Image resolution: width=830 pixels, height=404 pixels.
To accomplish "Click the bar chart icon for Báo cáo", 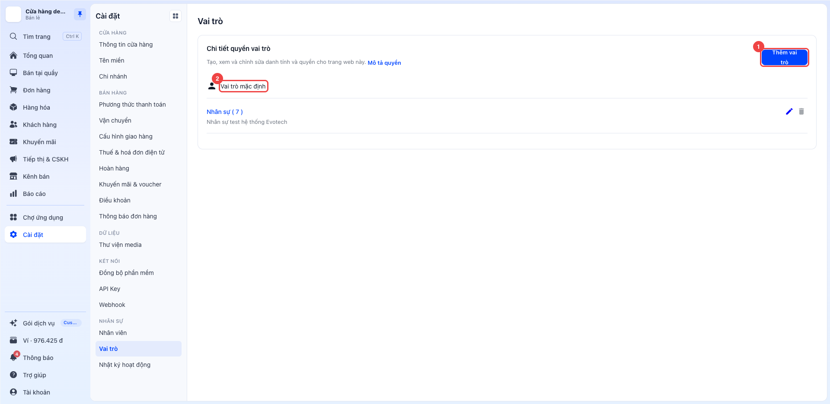I will [13, 193].
